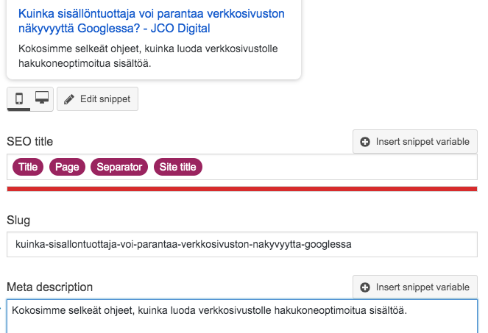Switch to mobile snippet preview
488x333 pixels.
point(19,99)
